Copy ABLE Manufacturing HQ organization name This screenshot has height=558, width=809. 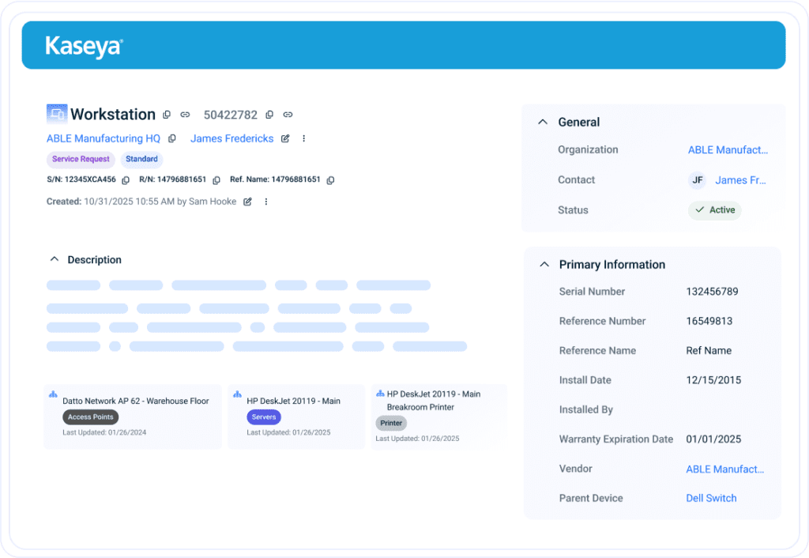pyautogui.click(x=172, y=139)
